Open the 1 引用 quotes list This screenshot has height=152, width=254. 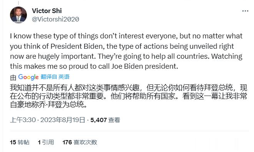coord(46,142)
